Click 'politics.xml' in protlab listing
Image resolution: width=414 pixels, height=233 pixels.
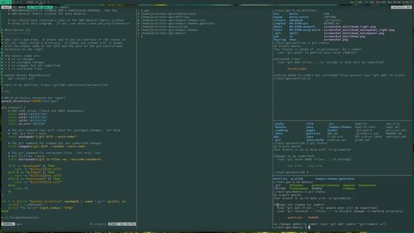coord(396,130)
